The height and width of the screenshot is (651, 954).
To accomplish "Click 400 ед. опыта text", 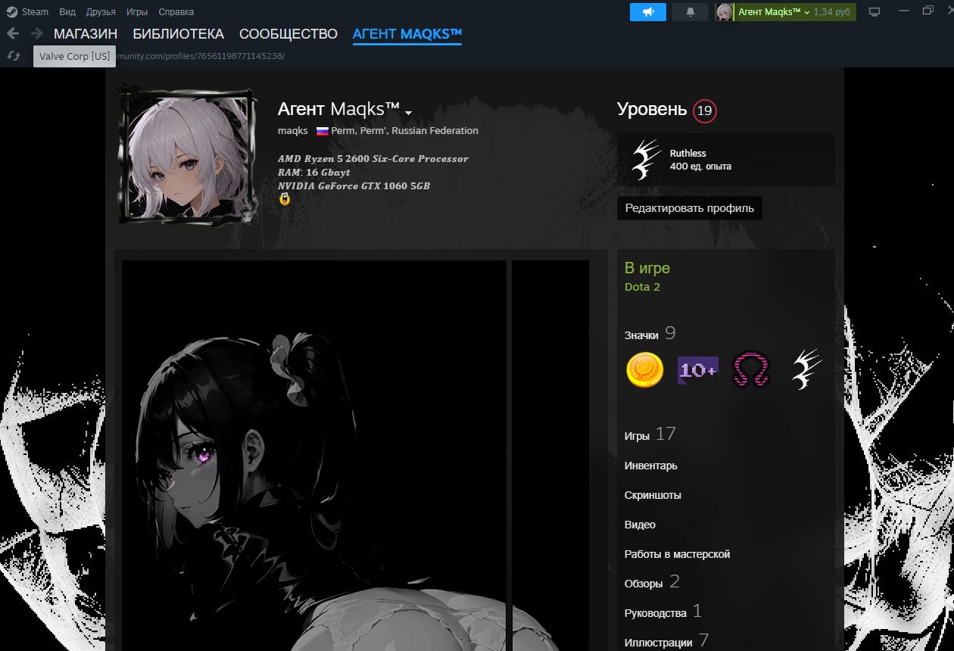I will pos(700,167).
